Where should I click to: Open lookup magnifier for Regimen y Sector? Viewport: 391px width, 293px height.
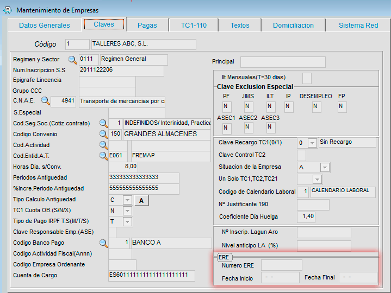[x=72, y=60]
